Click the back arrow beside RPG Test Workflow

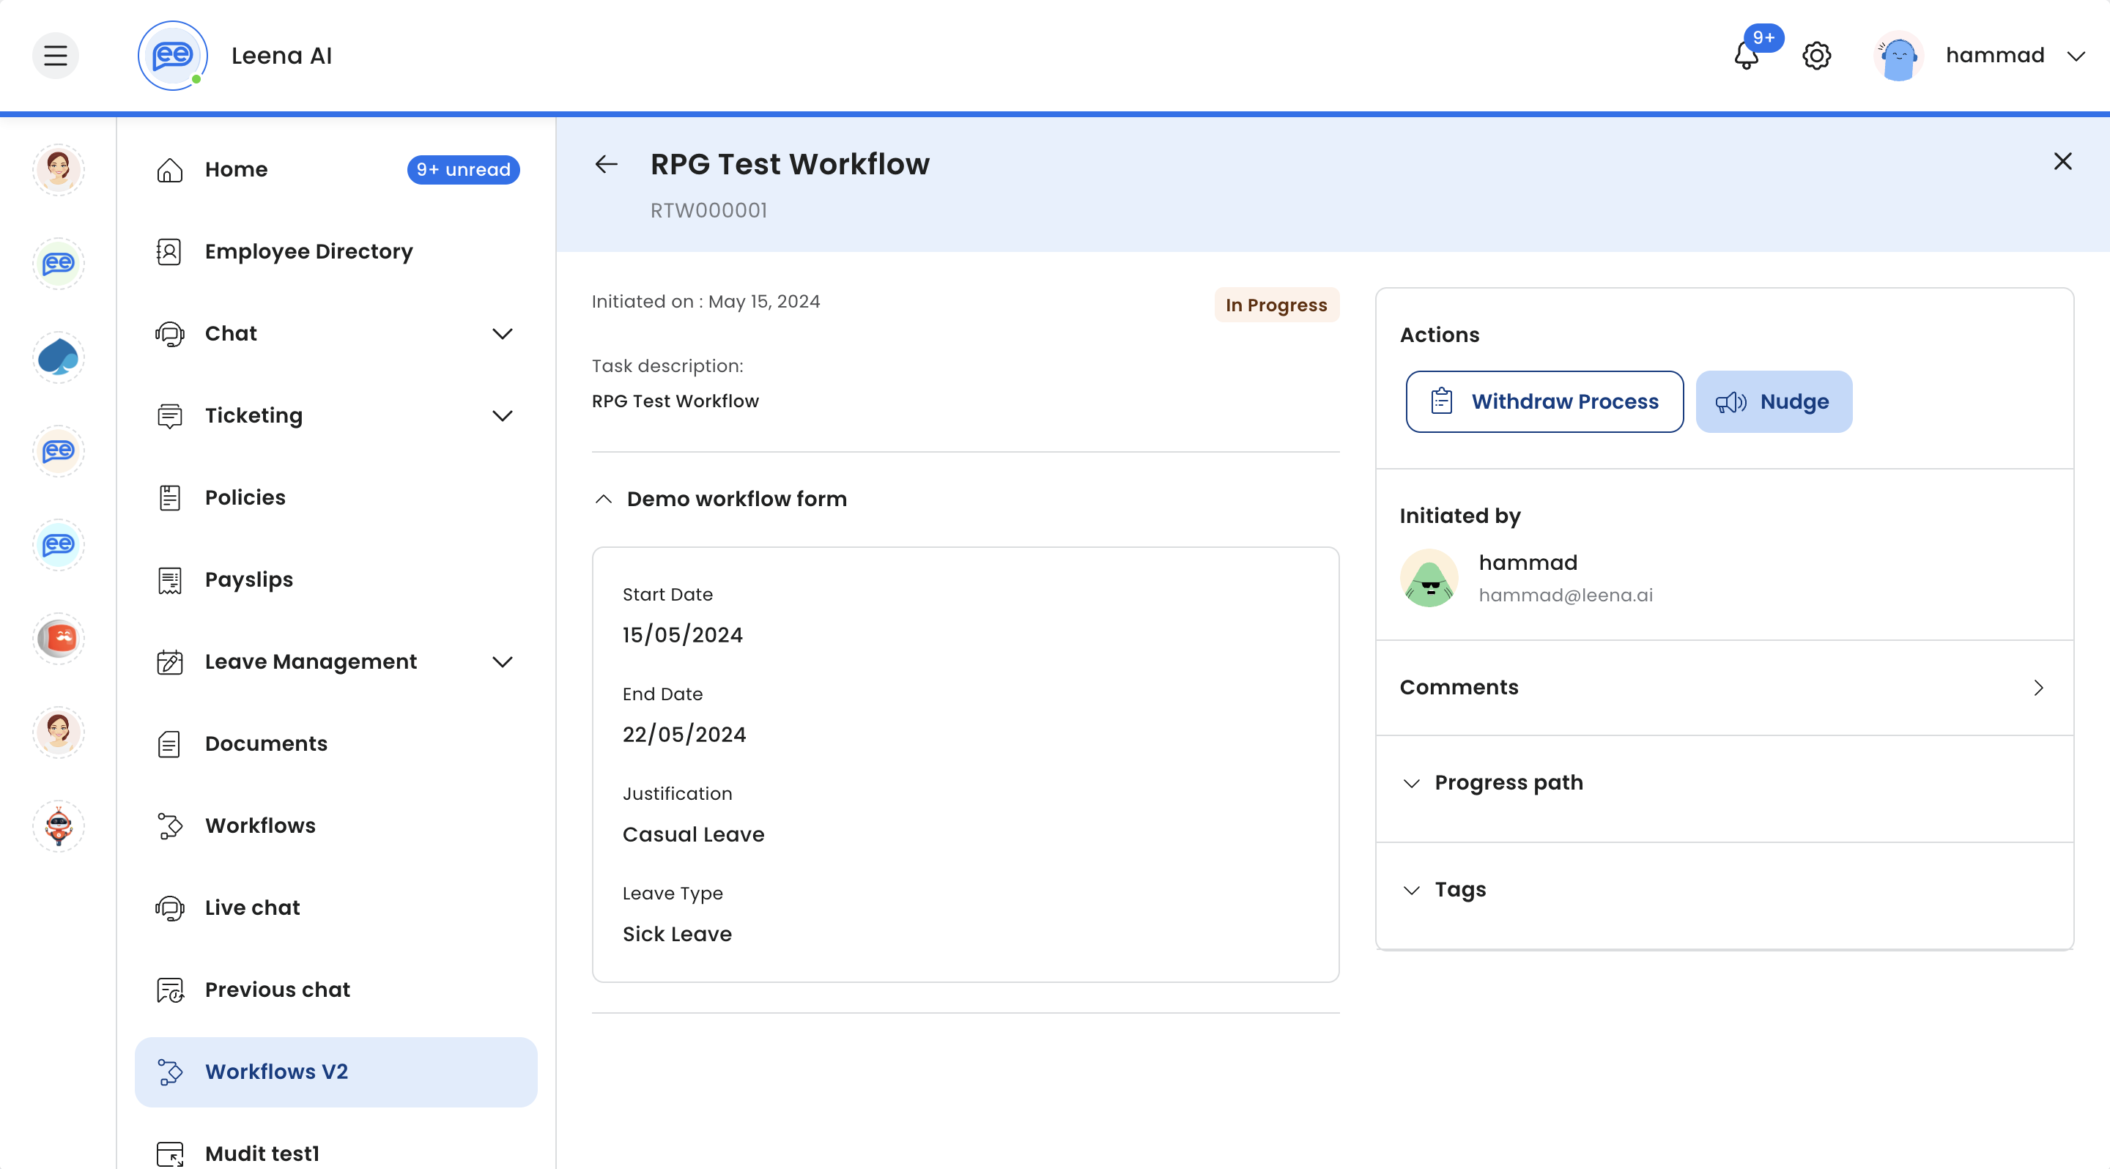pos(606,165)
